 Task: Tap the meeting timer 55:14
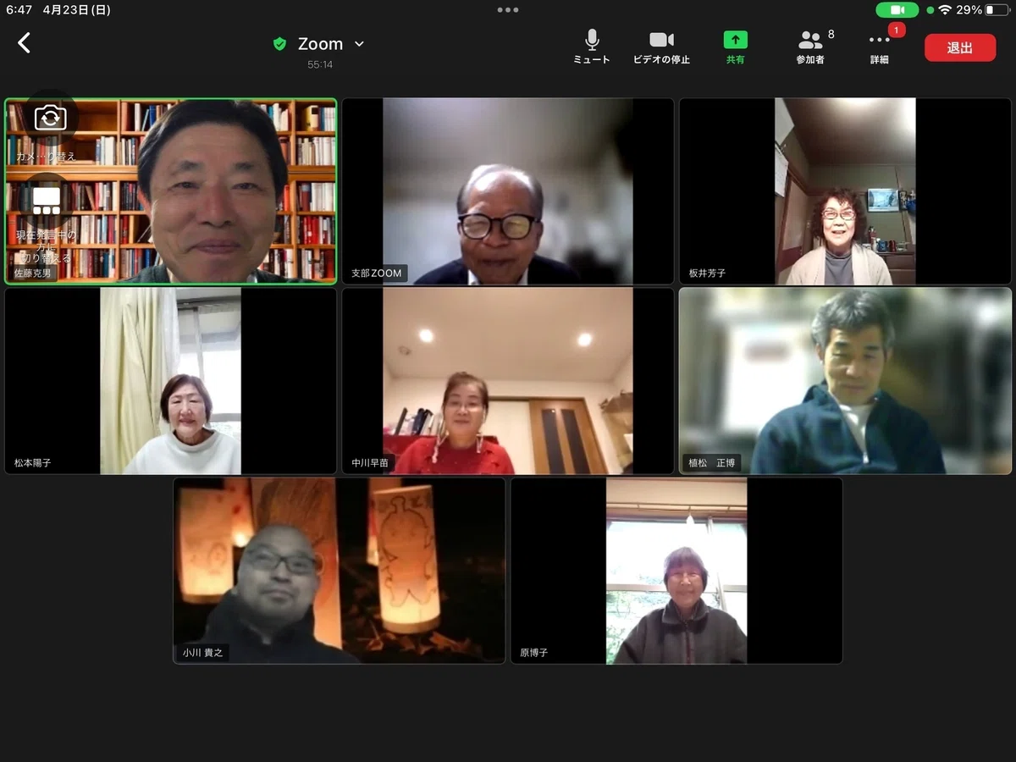(320, 64)
